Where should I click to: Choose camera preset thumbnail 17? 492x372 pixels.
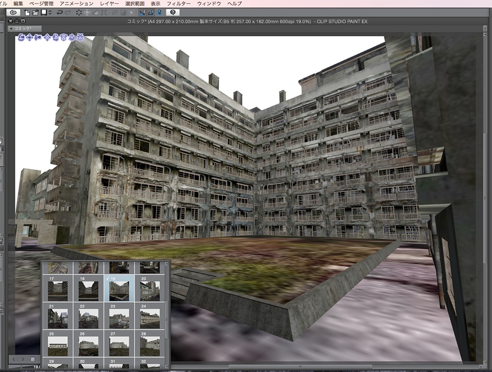point(58,288)
